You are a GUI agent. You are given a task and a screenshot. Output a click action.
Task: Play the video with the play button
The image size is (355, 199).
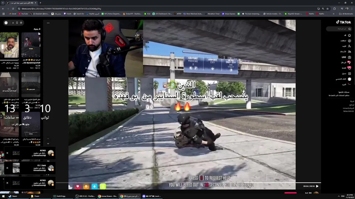tap(317, 186)
